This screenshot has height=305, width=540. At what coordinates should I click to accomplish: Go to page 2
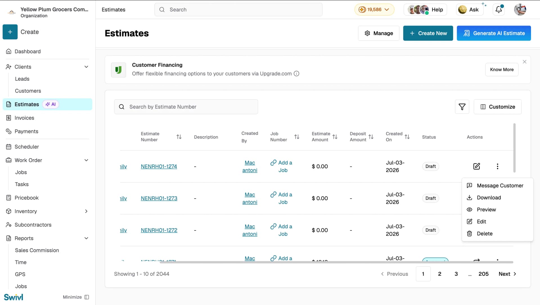pyautogui.click(x=440, y=274)
